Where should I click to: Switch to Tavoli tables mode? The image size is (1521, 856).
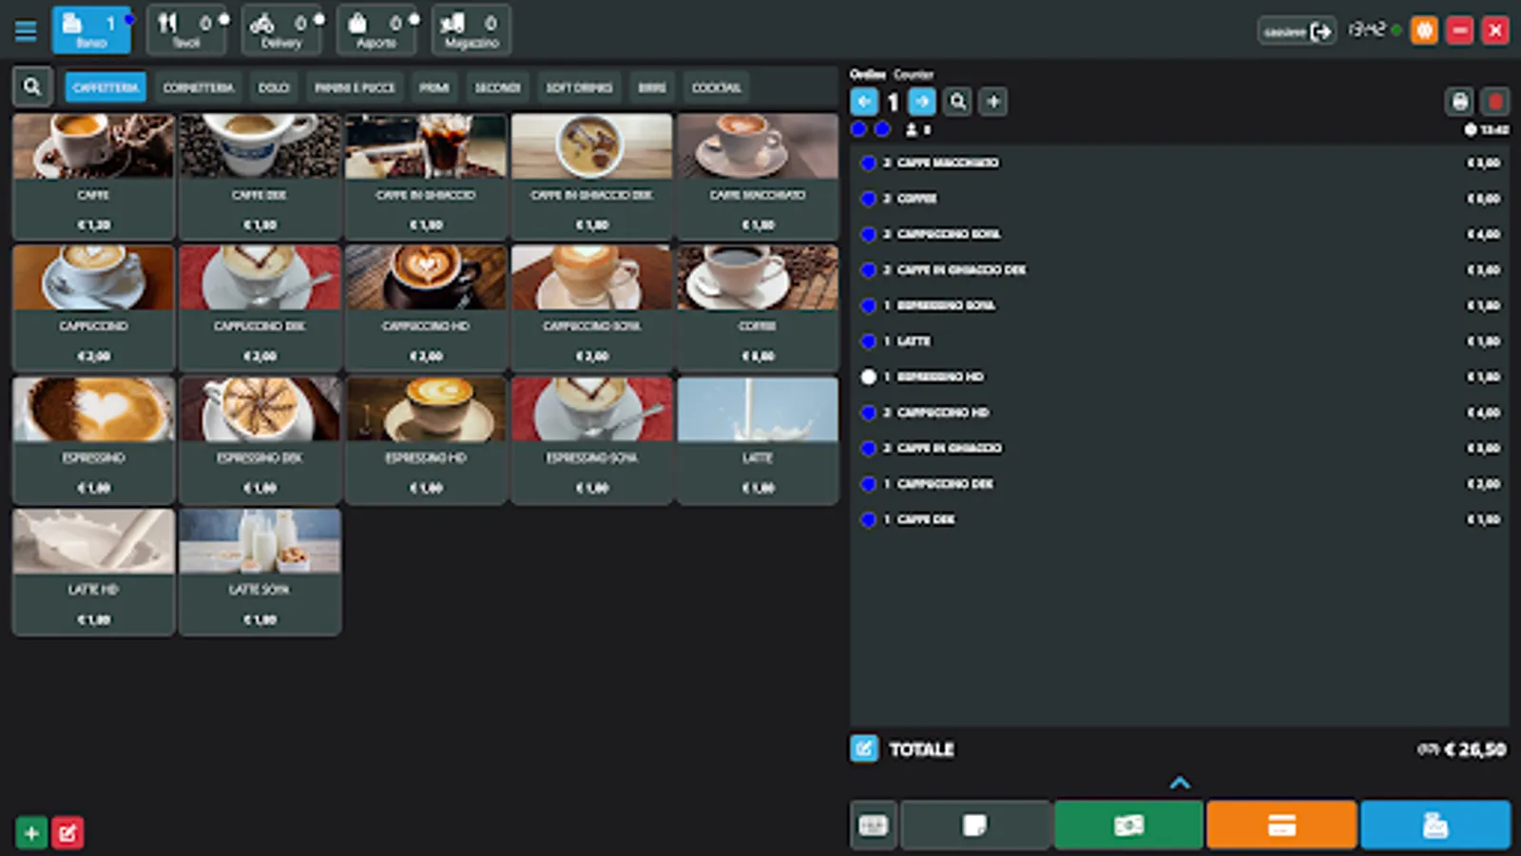point(186,29)
